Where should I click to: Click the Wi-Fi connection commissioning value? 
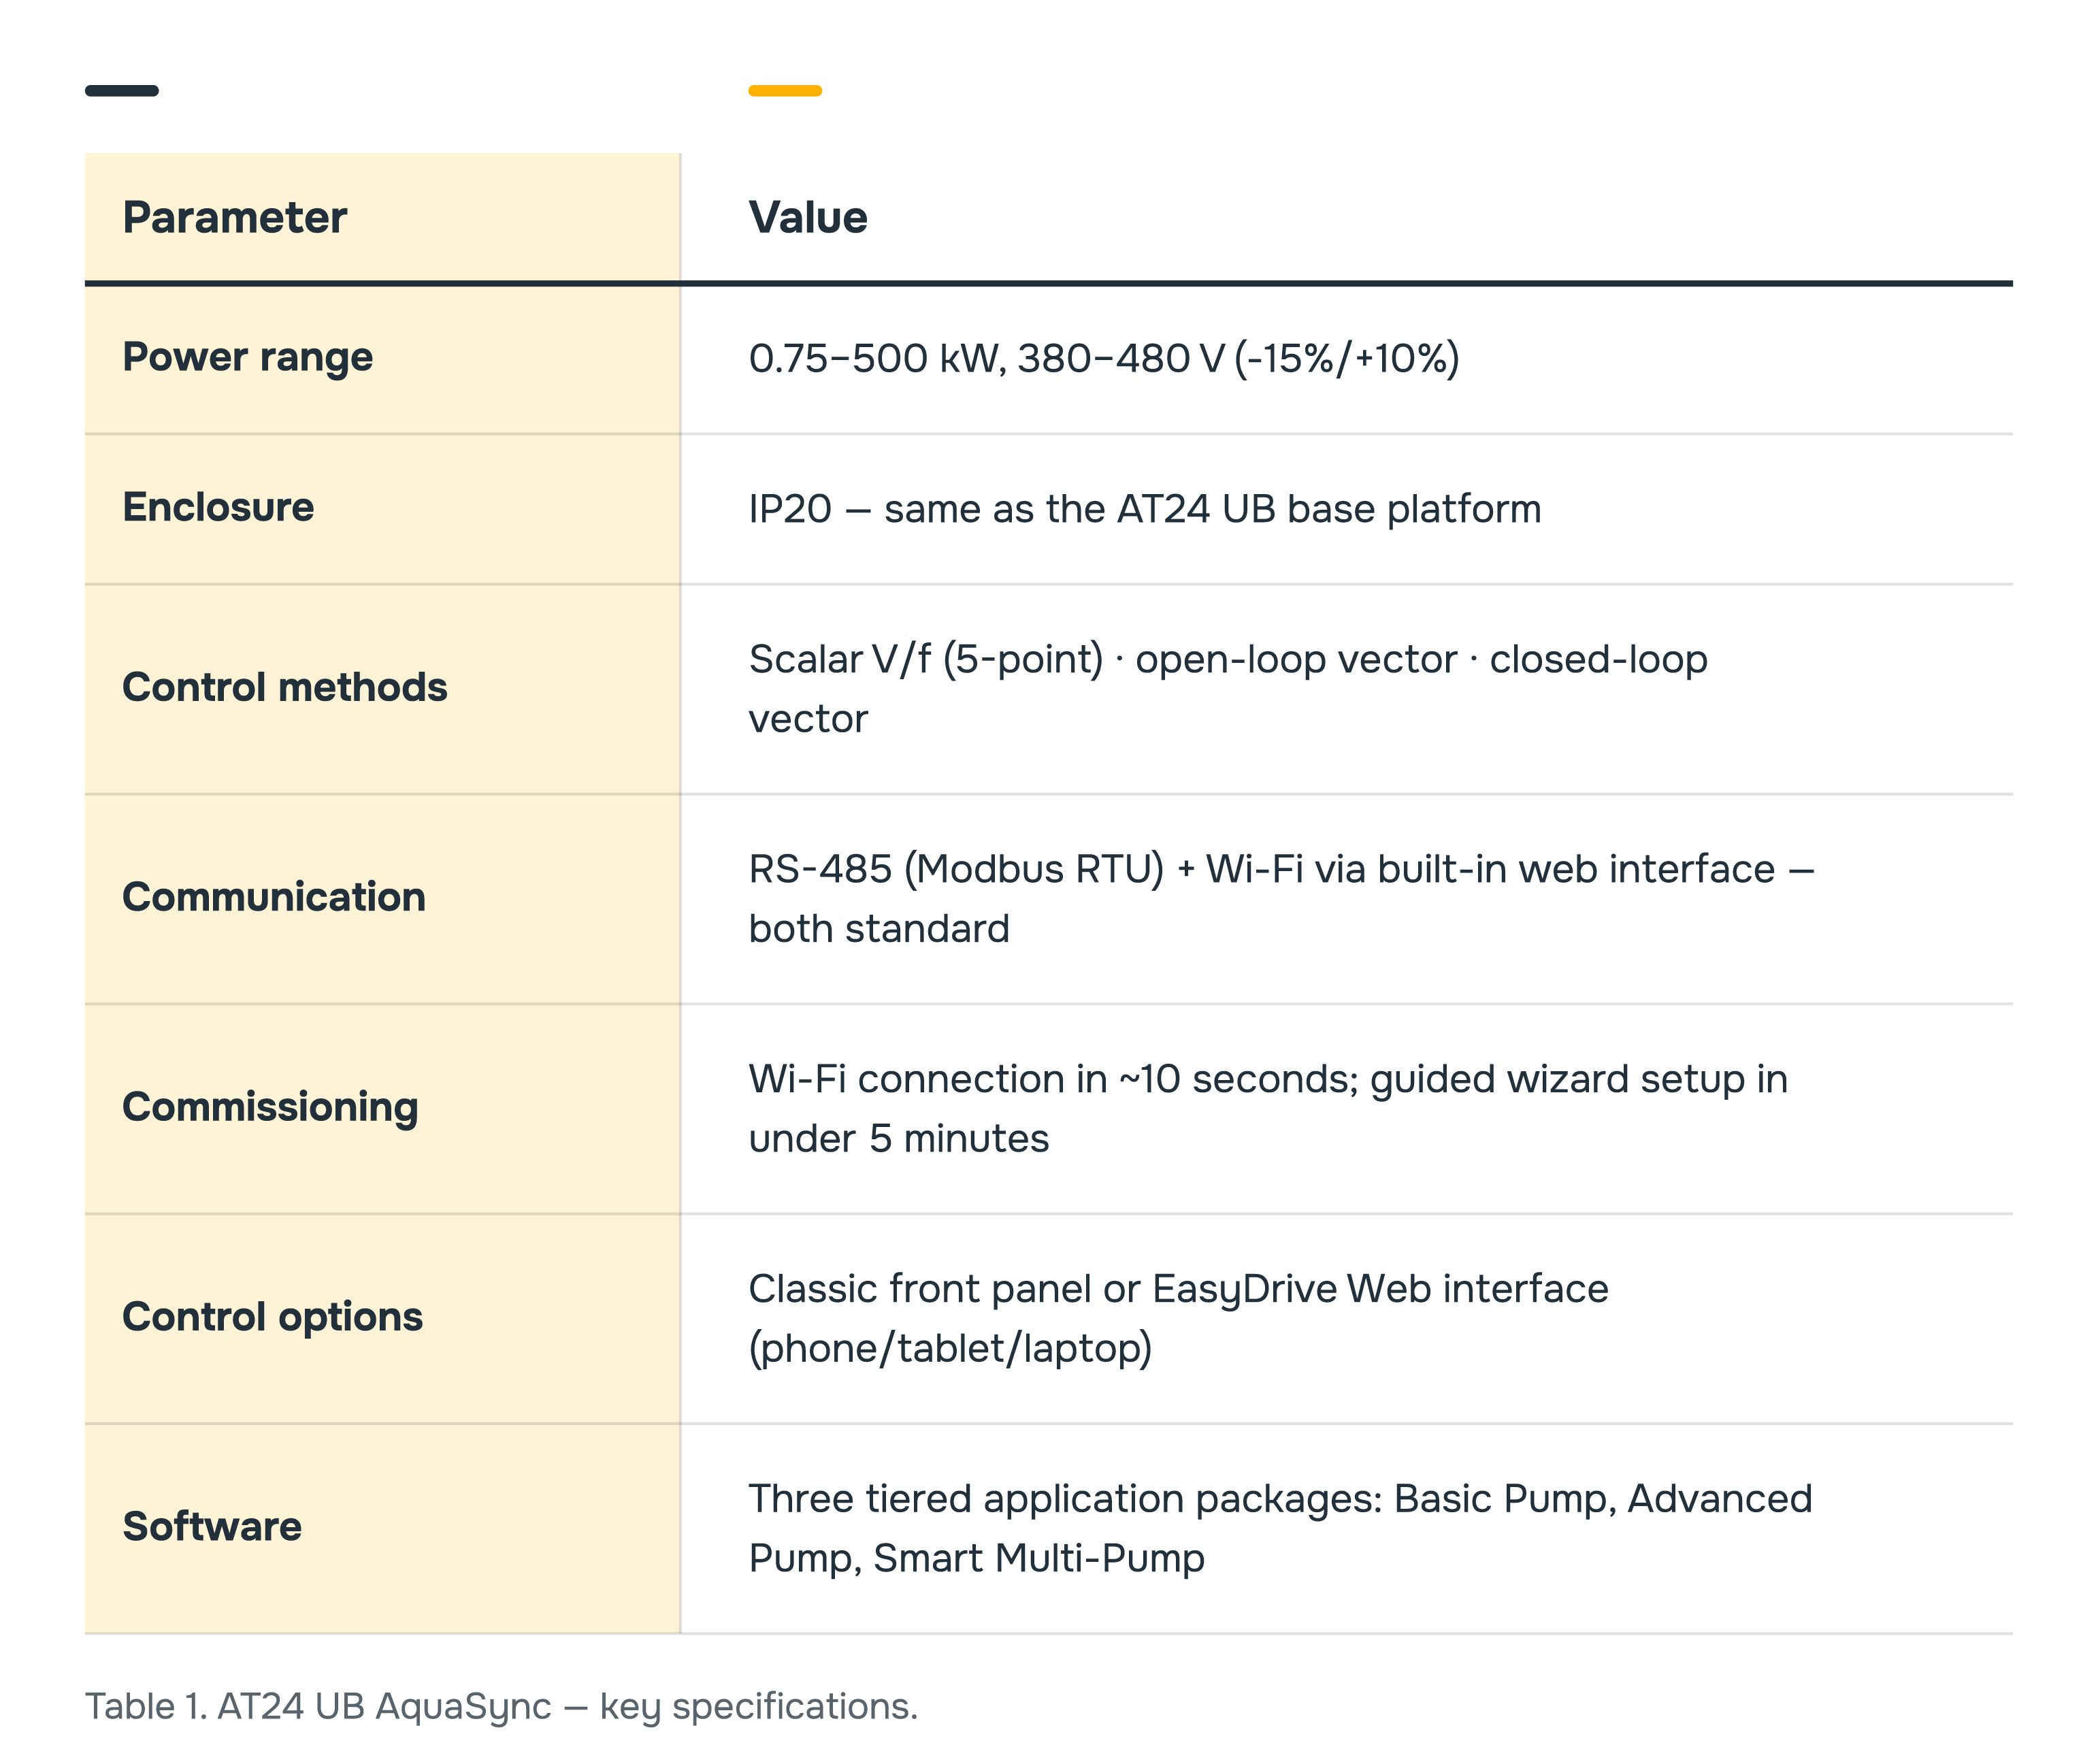click(x=1268, y=1109)
